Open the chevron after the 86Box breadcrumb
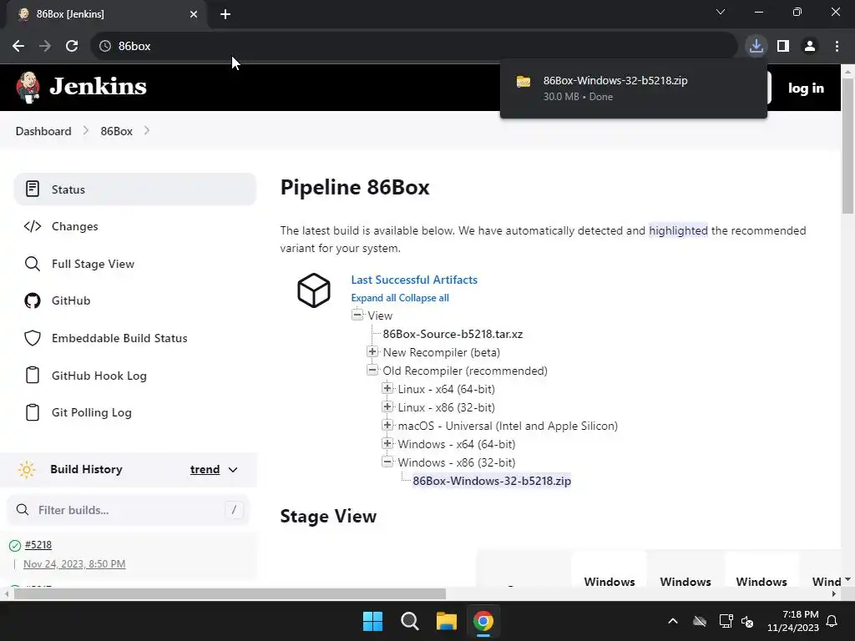Image resolution: width=855 pixels, height=641 pixels. pyautogui.click(x=147, y=131)
